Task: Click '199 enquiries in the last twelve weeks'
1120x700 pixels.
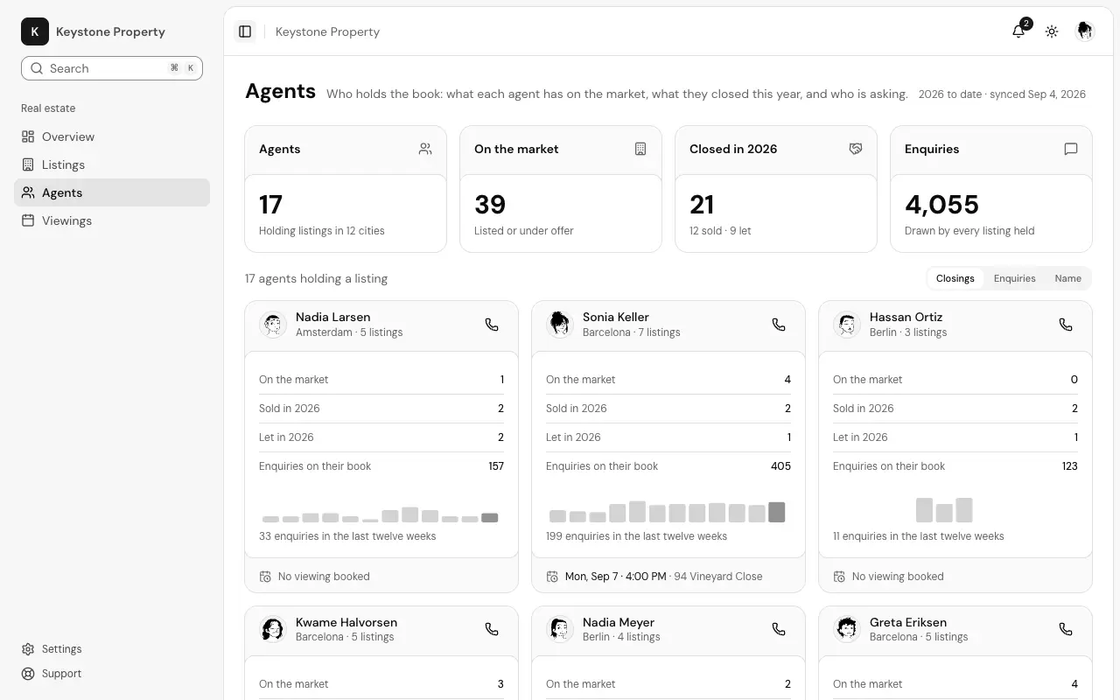Action: pos(636,536)
